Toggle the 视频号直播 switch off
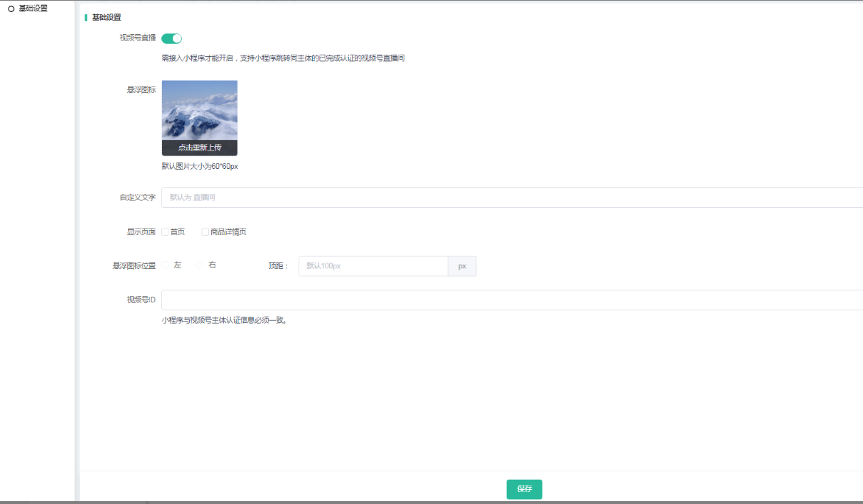Screen dimensions: 863x504 [x=172, y=38]
